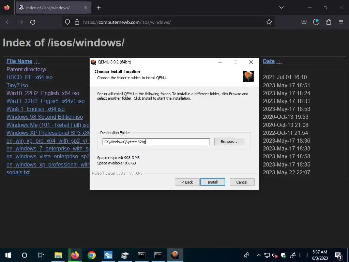Open Cortana search circle on taskbar
The height and width of the screenshot is (262, 349).
click(x=25, y=255)
